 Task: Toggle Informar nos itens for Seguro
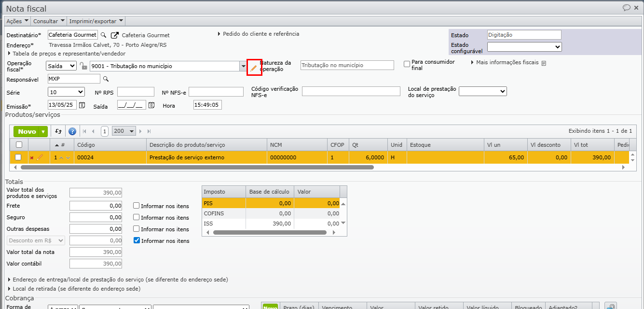coord(137,217)
